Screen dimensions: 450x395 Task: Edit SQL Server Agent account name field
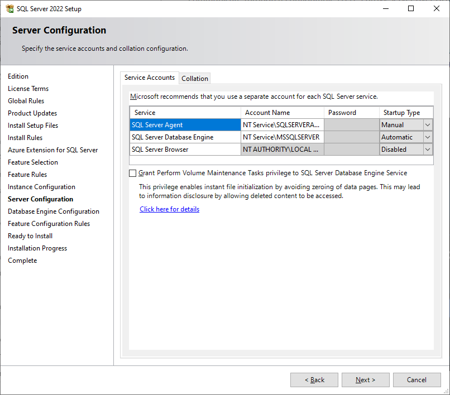[282, 125]
